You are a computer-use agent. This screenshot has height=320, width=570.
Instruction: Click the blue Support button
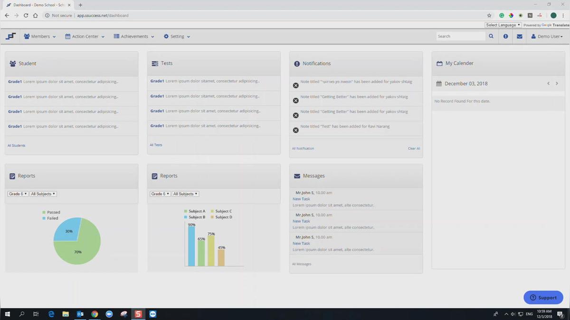(x=543, y=298)
